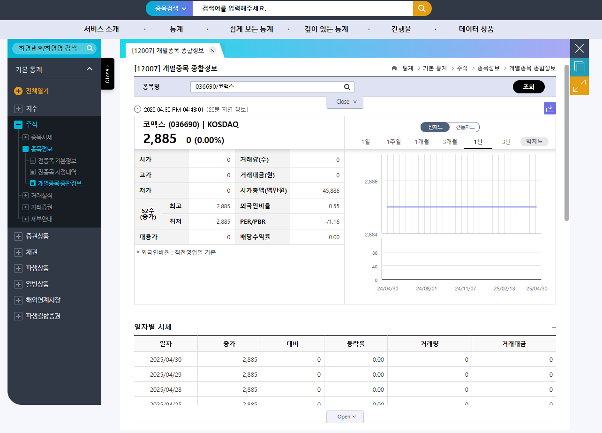Select the 3년 chart period
The height and width of the screenshot is (433, 602).
[x=506, y=142]
